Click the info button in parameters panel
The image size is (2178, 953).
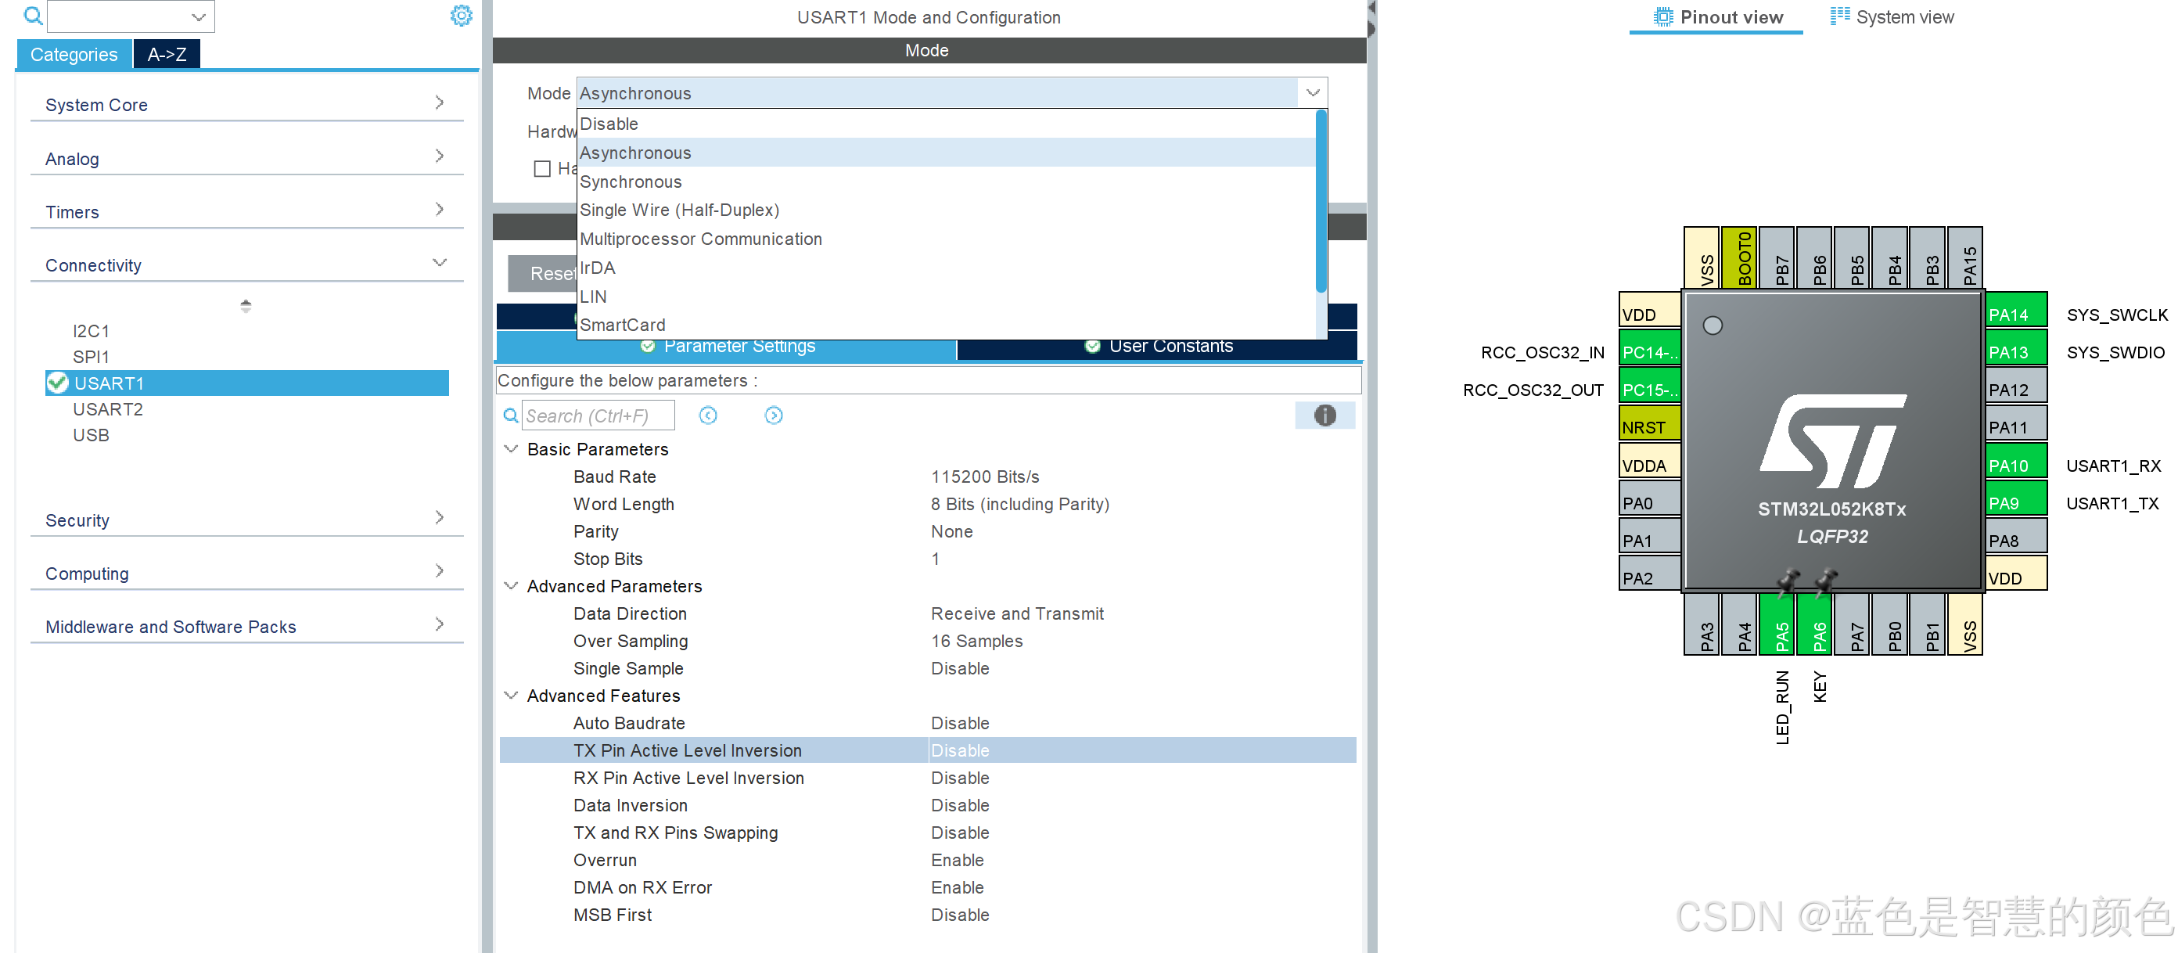(x=1324, y=415)
